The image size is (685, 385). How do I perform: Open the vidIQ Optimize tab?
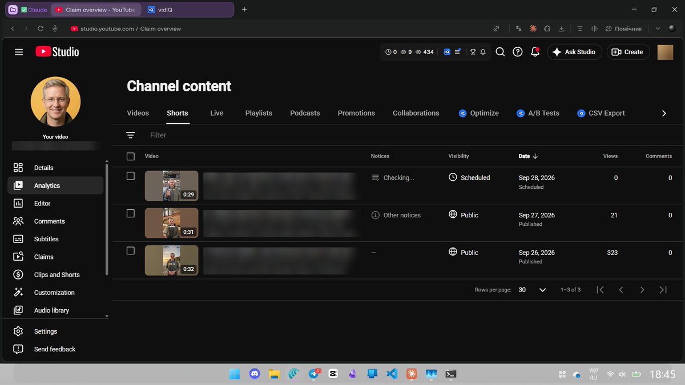(479, 113)
